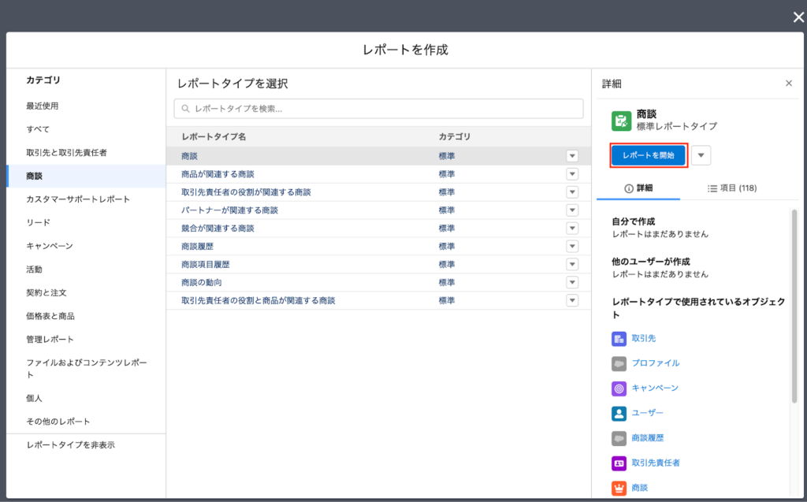Select 商談 category in sidebar
This screenshot has height=502, width=807.
tap(87, 176)
